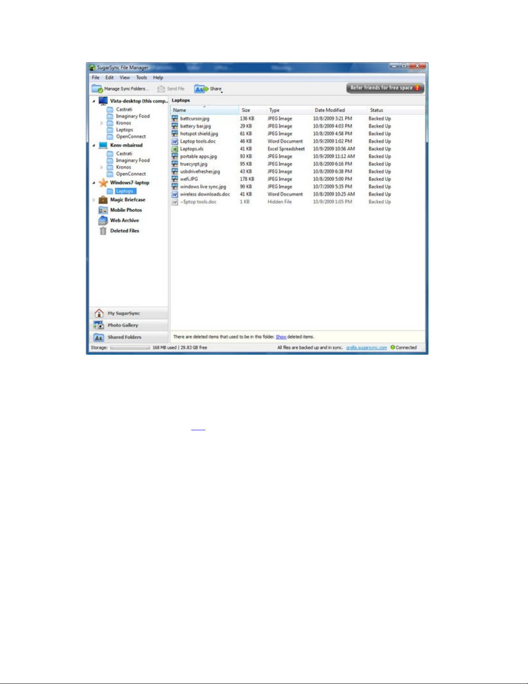
Task: Click the Manage Sync Folders icon
Action: [97, 89]
